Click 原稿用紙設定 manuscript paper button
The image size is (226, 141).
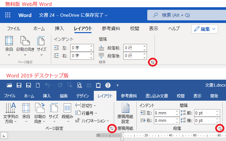tap(125, 113)
